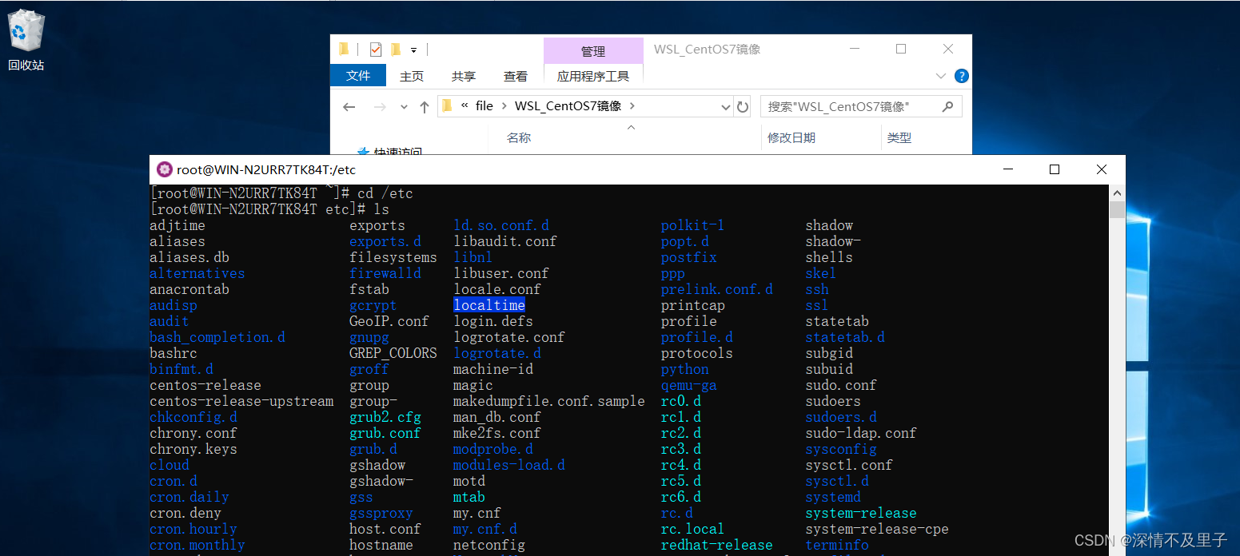Click 'sudo-ldap.conf' in terminal listing
Screen dimensions: 1240x556
click(x=861, y=433)
